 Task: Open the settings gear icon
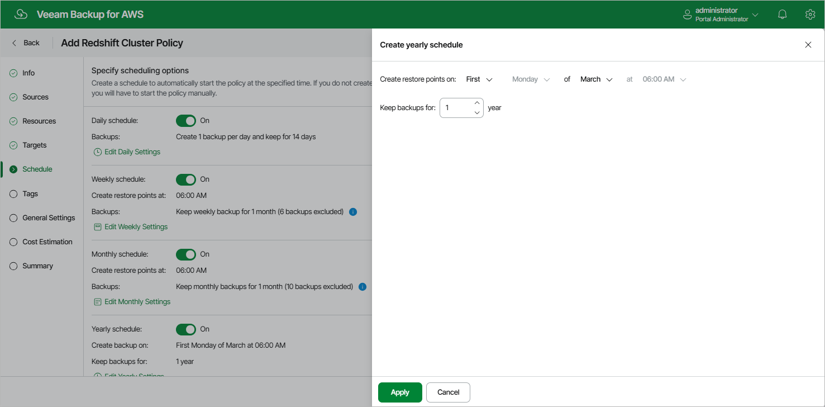[810, 15]
